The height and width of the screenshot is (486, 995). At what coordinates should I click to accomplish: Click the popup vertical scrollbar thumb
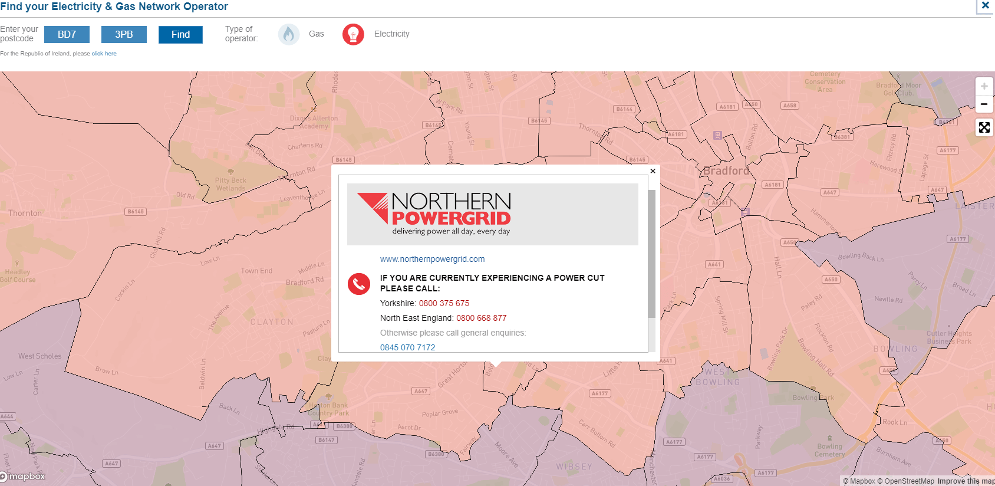[651, 254]
